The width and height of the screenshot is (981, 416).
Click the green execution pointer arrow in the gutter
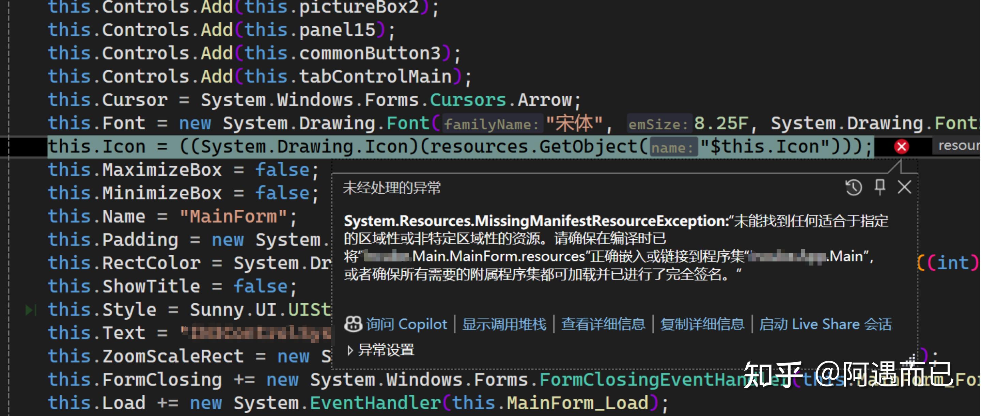pyautogui.click(x=29, y=309)
